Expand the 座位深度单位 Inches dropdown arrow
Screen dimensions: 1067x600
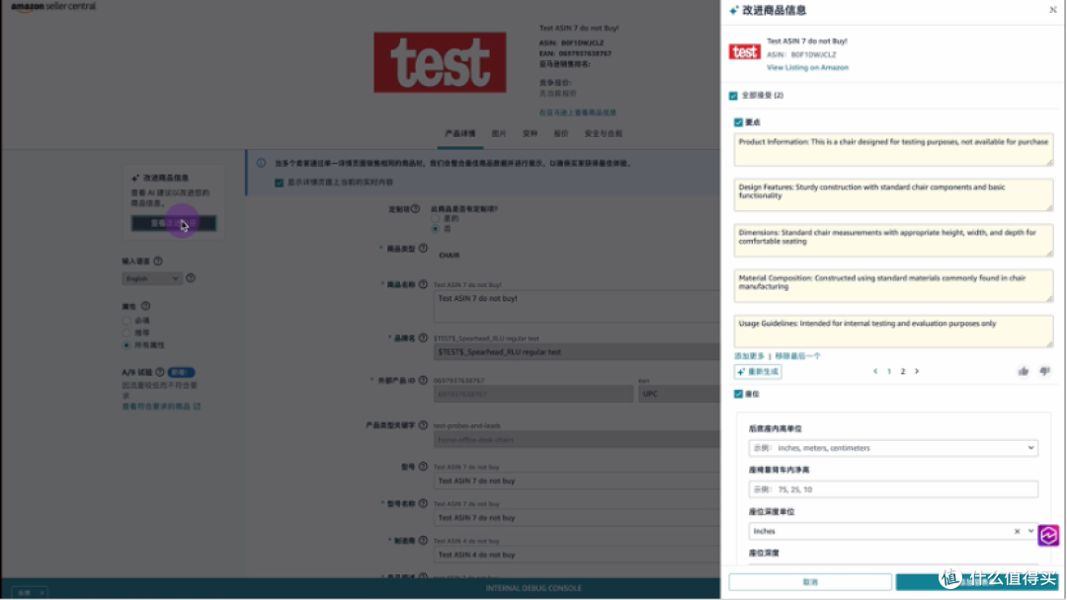[1030, 531]
